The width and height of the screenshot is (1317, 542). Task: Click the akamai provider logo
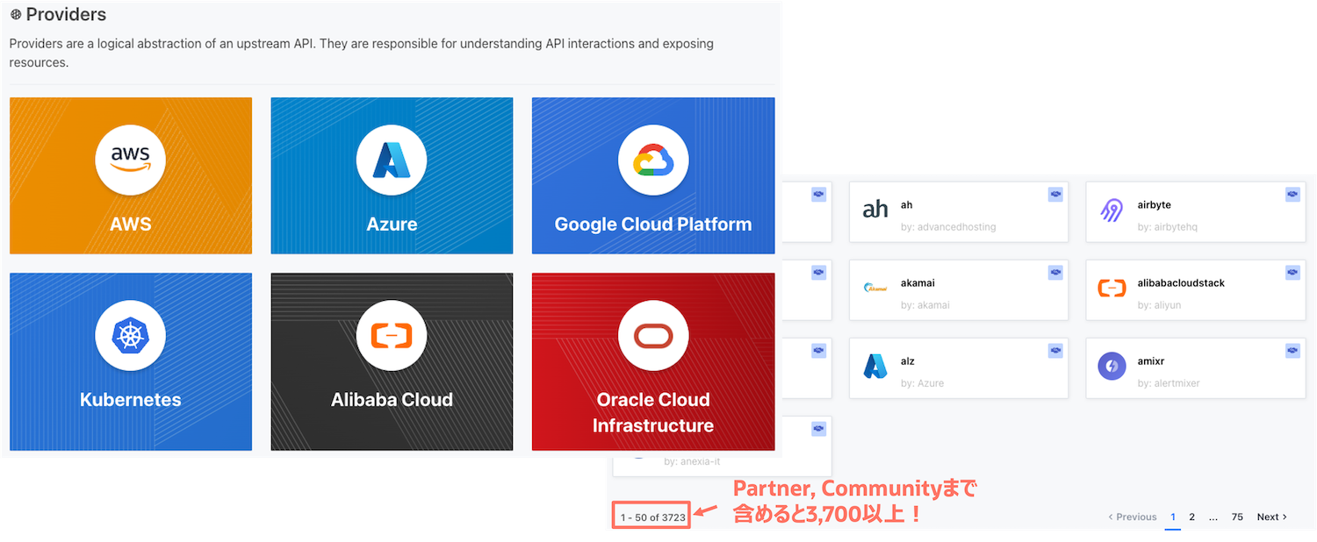pos(875,288)
